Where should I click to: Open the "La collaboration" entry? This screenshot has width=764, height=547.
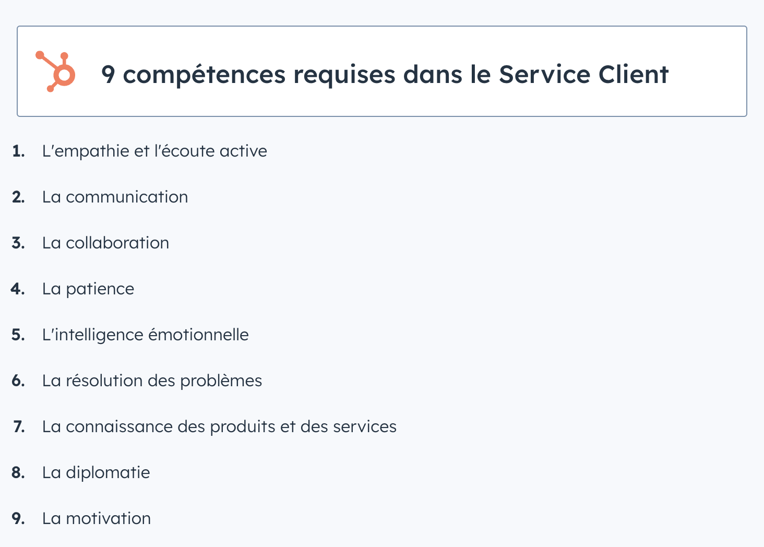click(105, 243)
